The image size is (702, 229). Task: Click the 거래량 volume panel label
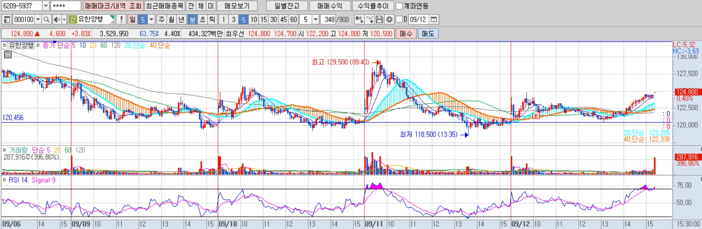18,150
